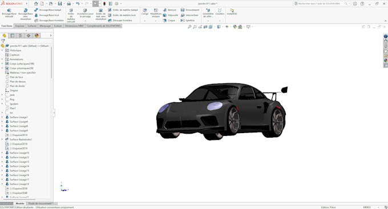Select Enlèv. de matière extrudé tool
Image resolution: width=388 pixels, height=209 pixels.
point(71,15)
